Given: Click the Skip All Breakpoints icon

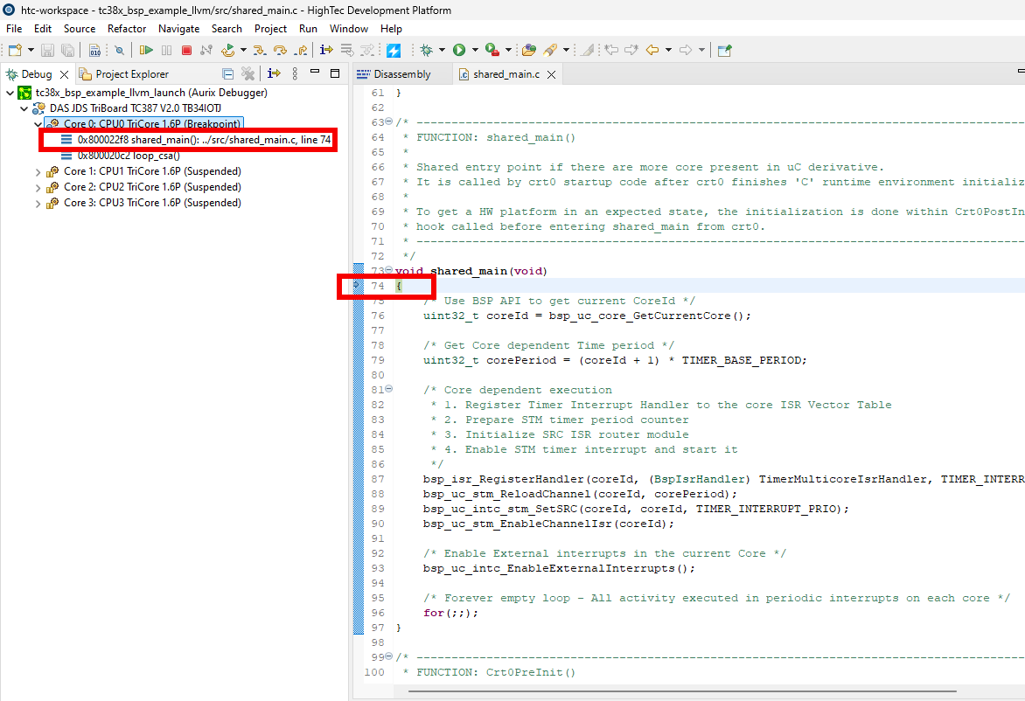Looking at the screenshot, I should [x=119, y=51].
